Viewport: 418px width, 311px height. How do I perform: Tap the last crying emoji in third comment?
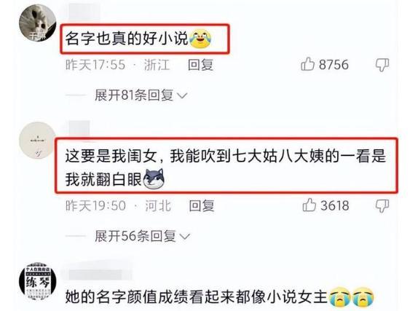pos(363,296)
